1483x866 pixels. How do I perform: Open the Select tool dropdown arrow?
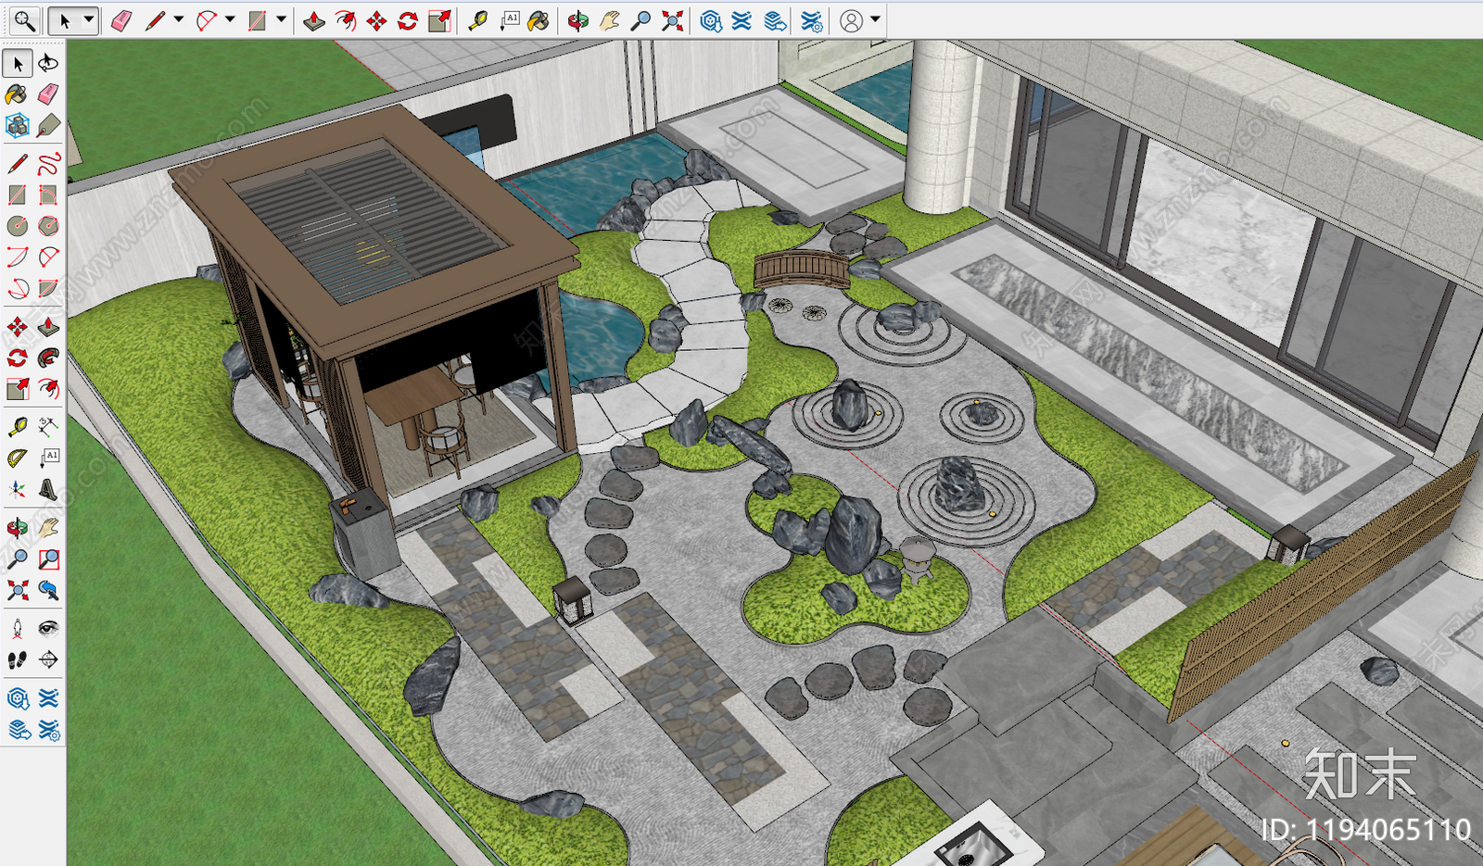pyautogui.click(x=89, y=19)
